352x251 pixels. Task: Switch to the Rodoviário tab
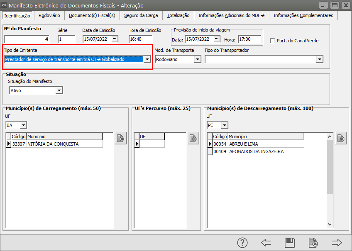coord(49,15)
